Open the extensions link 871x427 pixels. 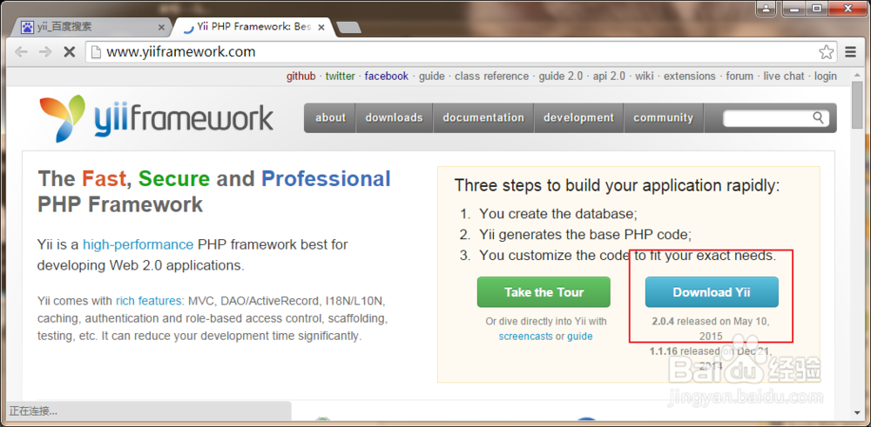(x=689, y=77)
